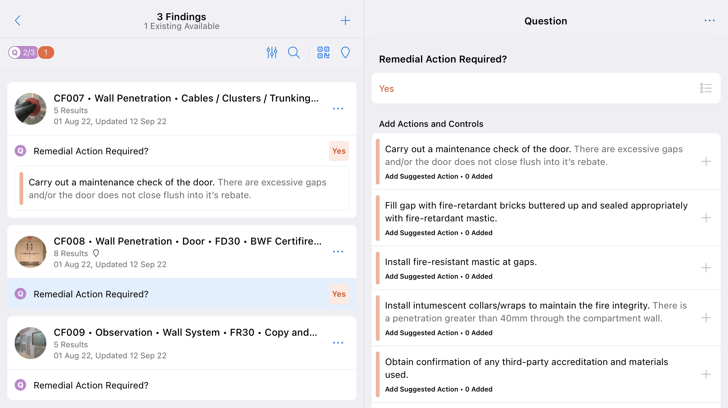
Task: Open CF009 finding options ellipsis
Action: point(338,343)
